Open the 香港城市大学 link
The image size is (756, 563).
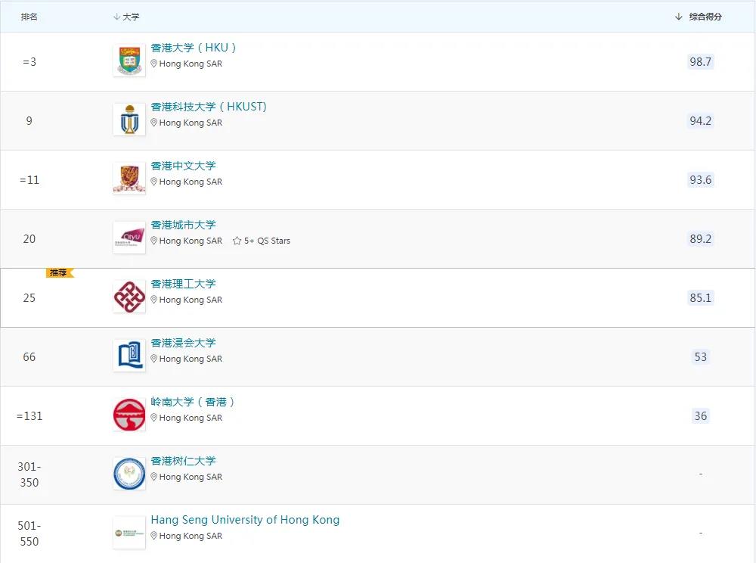[x=184, y=225]
